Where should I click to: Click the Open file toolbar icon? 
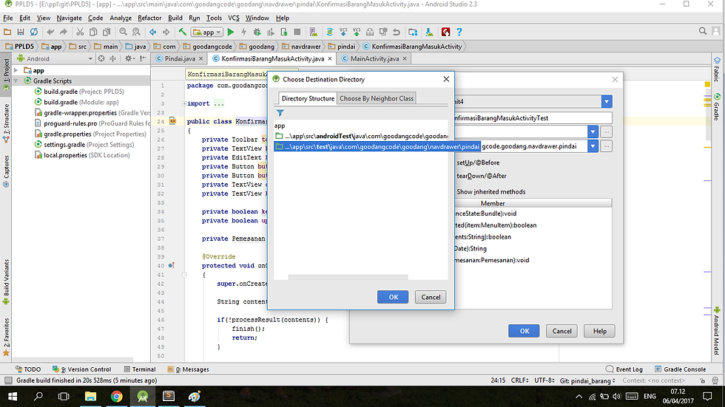(7, 32)
